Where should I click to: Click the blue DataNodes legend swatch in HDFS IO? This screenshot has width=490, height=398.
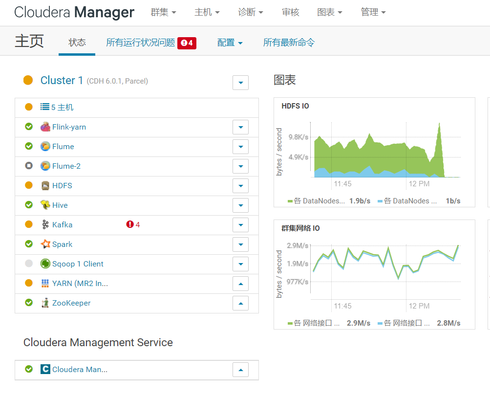tap(380, 201)
